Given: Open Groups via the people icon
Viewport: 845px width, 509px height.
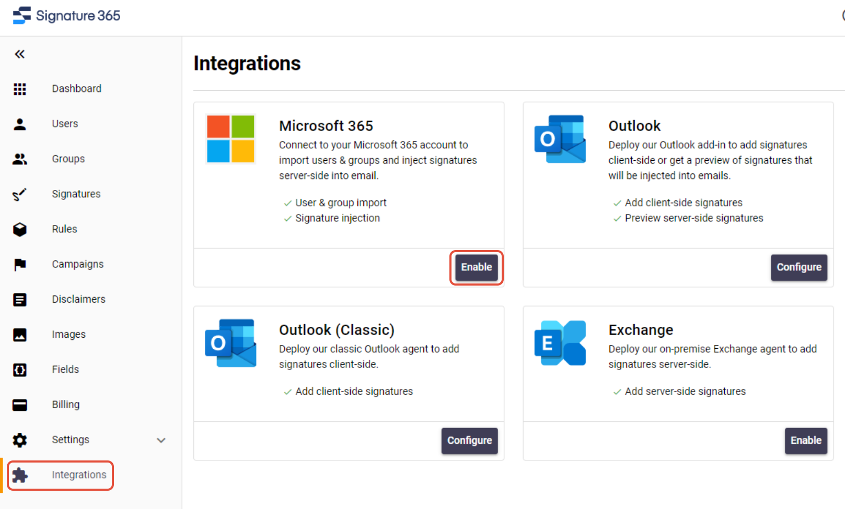Looking at the screenshot, I should pos(20,159).
